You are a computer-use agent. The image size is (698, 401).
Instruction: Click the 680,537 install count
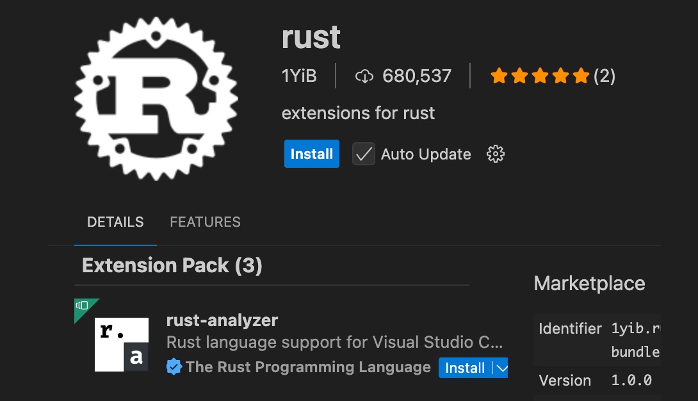[417, 76]
